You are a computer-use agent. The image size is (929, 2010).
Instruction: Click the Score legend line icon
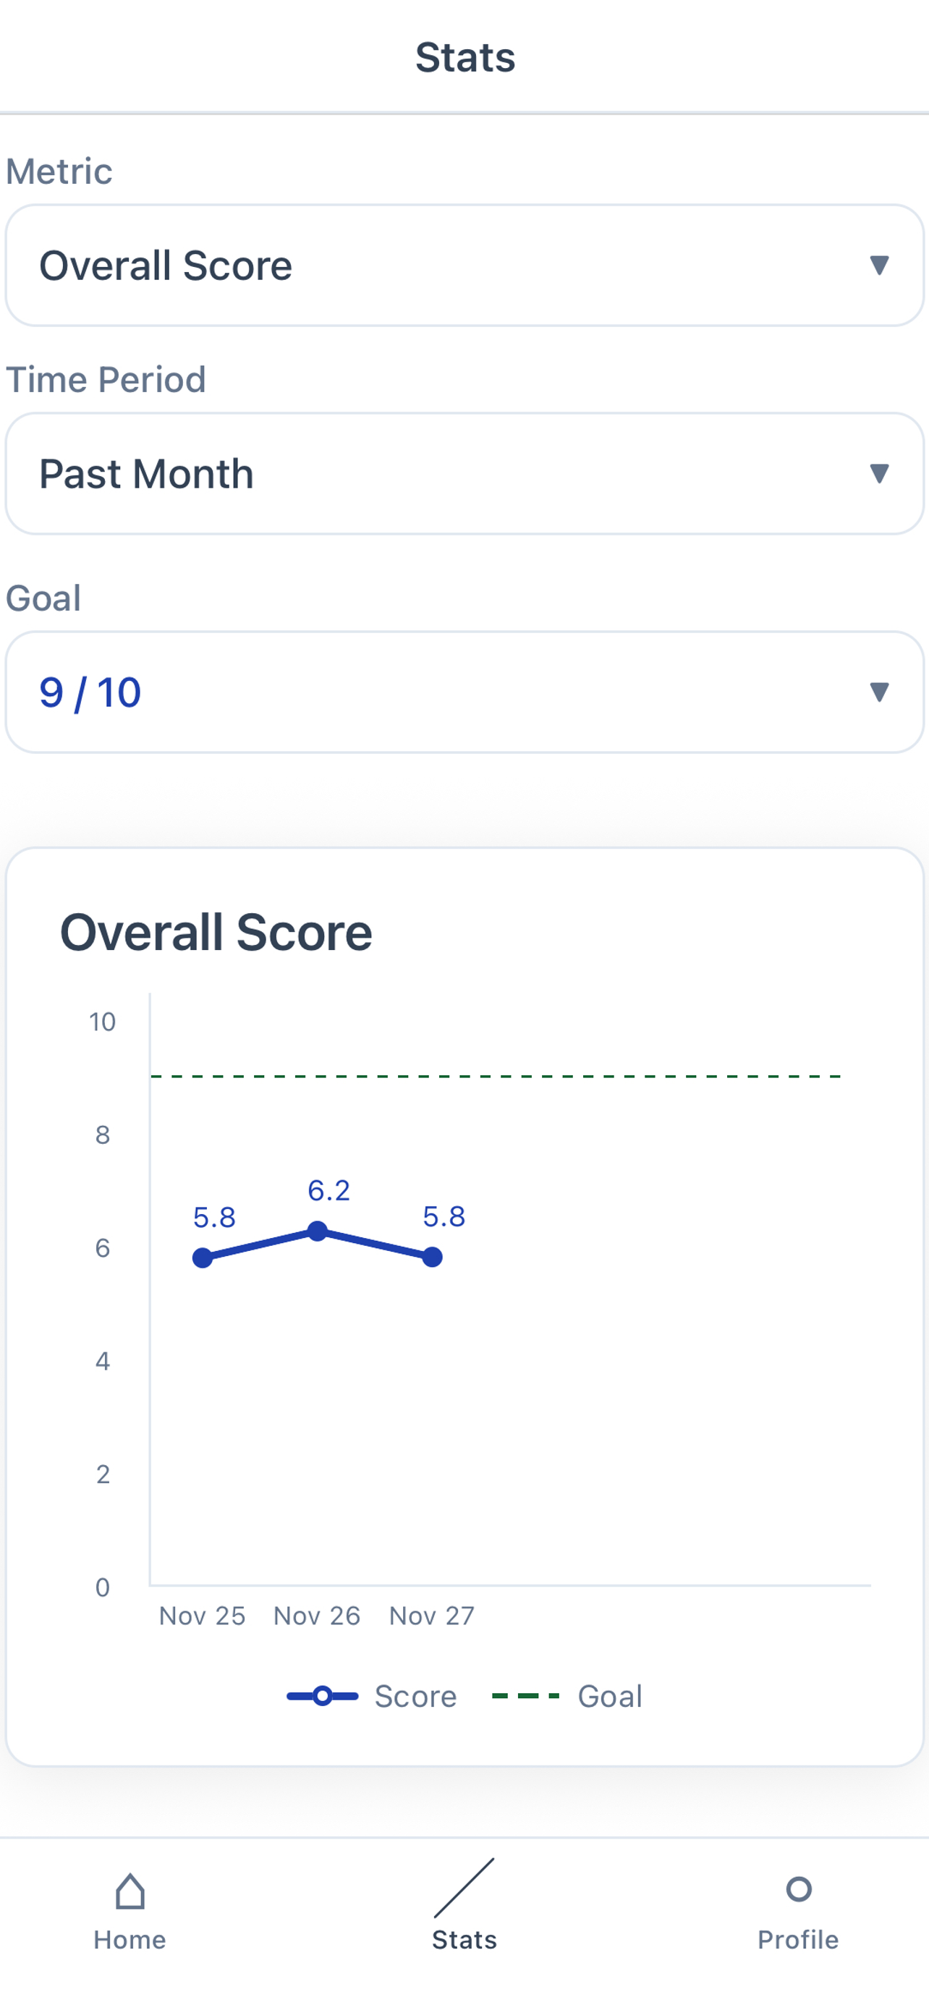[x=321, y=1695]
